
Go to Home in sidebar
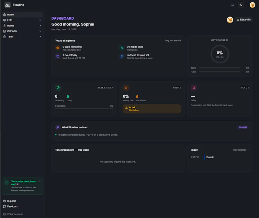click(x=22, y=15)
